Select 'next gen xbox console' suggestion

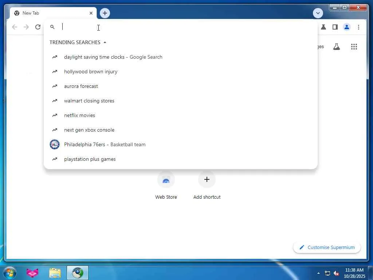click(181, 130)
